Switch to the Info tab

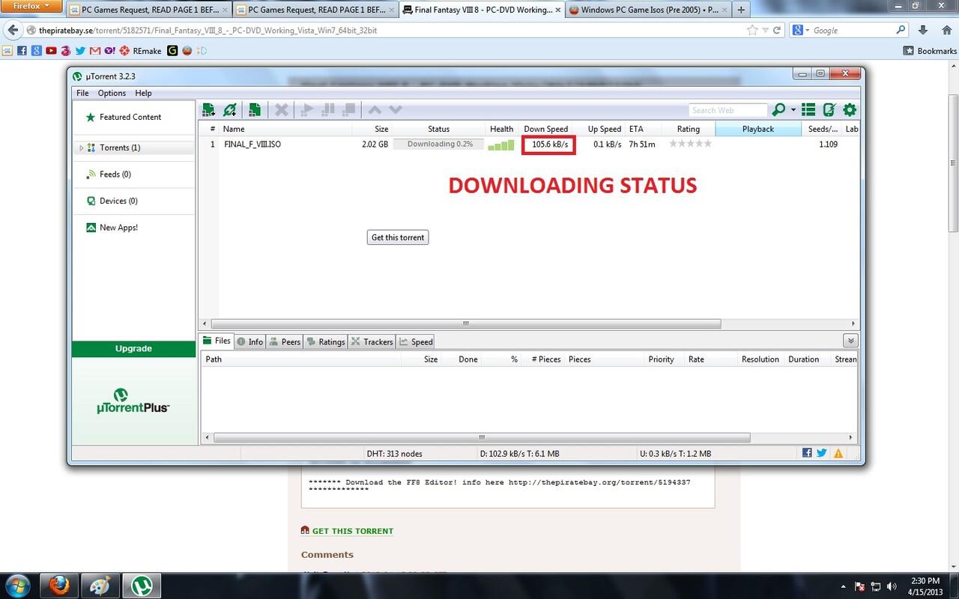click(250, 341)
